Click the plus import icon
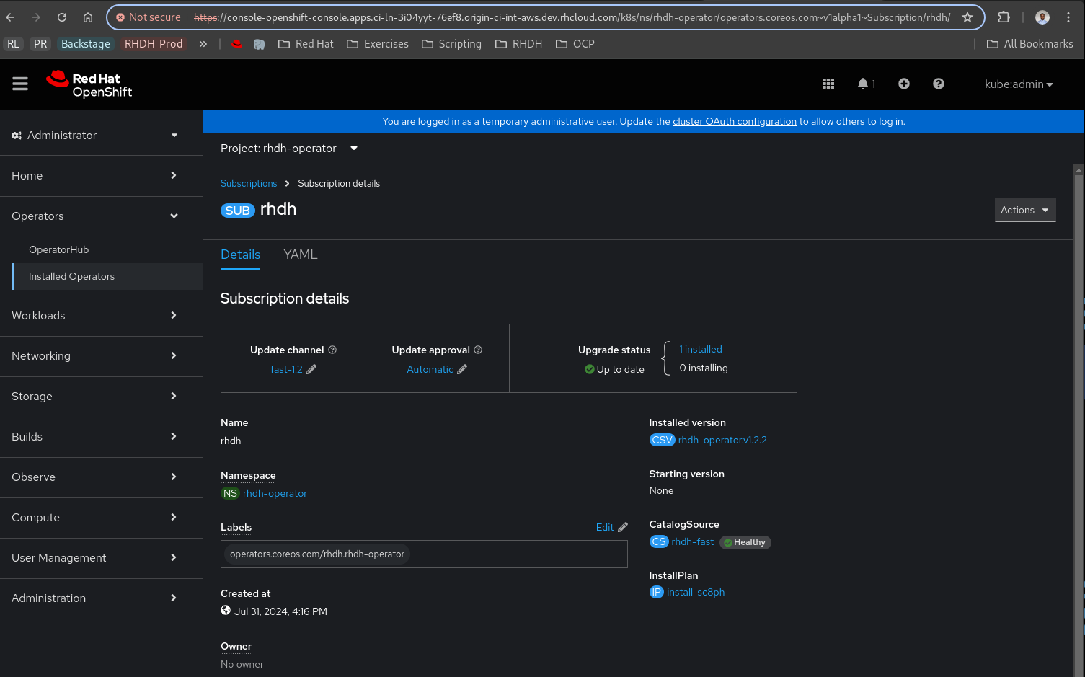This screenshot has width=1085, height=677. point(904,84)
